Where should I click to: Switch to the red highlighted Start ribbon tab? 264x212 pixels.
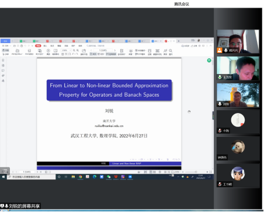coord(38,45)
